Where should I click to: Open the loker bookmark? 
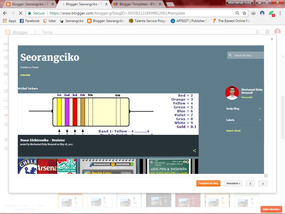[50, 21]
